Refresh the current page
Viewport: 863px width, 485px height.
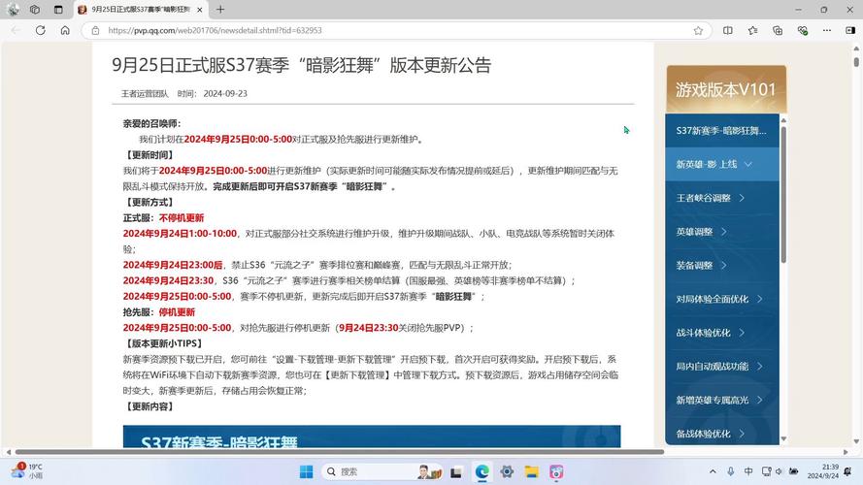coord(40,30)
